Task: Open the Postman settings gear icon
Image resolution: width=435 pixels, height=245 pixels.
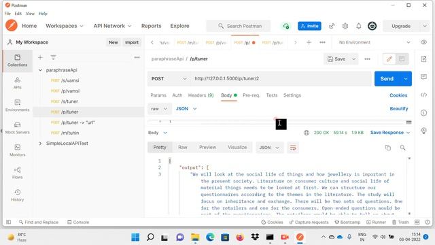Action: click(x=345, y=26)
